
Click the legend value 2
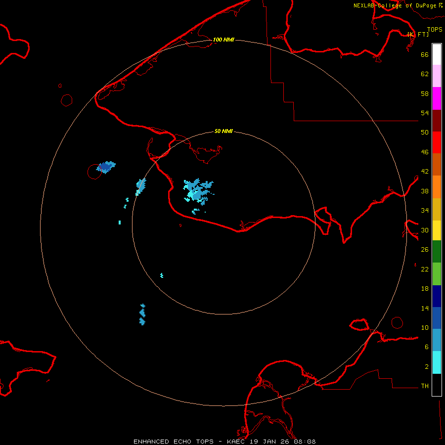[x=427, y=367]
